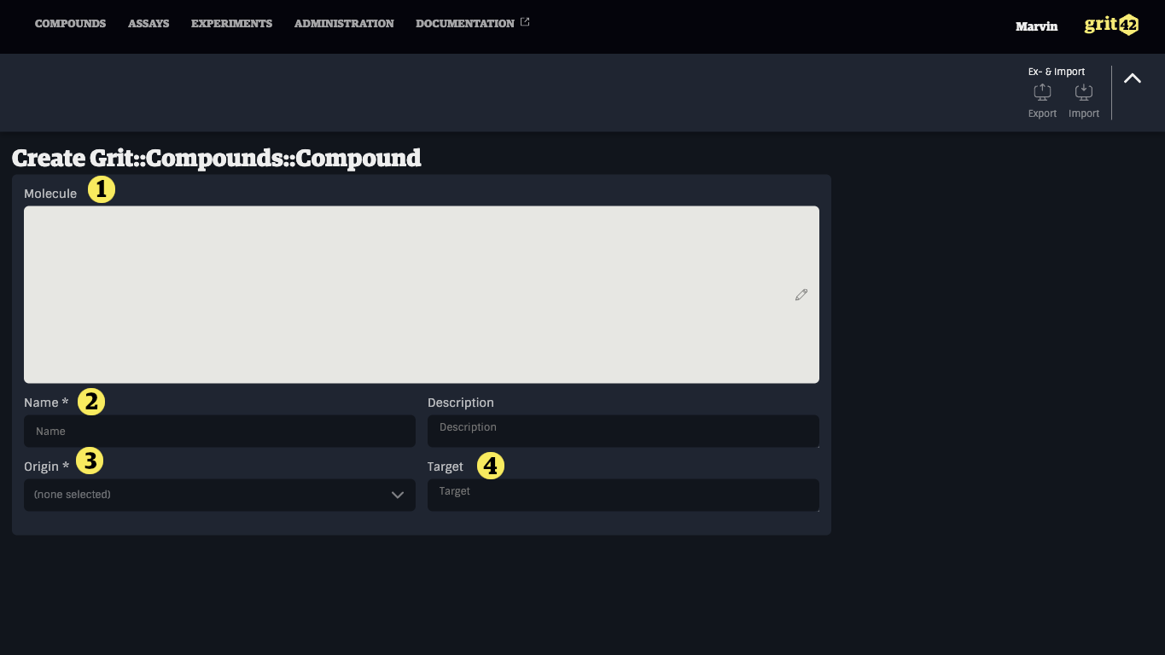Focus the Name input field
Image resolution: width=1165 pixels, height=655 pixels.
click(x=219, y=431)
